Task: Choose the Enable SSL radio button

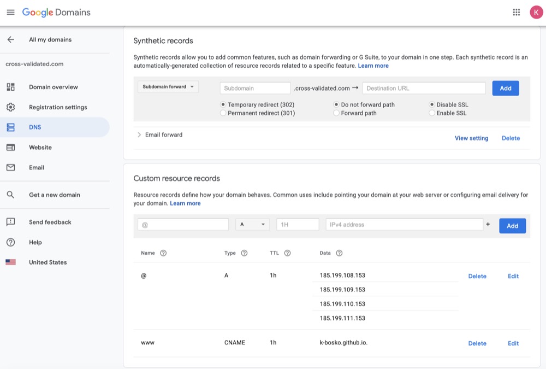Action: tap(432, 113)
